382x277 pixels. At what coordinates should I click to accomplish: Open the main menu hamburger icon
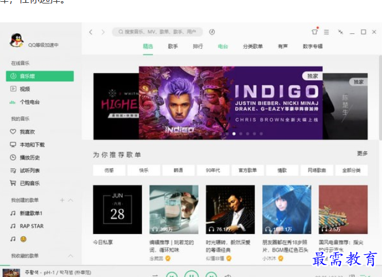[x=326, y=32]
